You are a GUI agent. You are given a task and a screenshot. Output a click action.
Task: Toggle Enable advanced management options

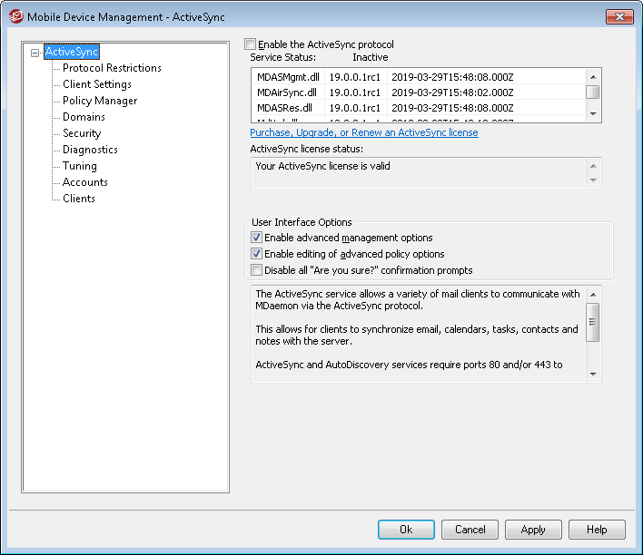tap(256, 238)
